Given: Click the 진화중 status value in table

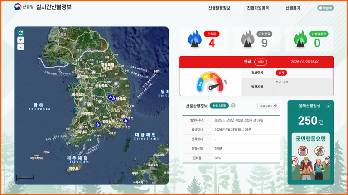Looking at the screenshot, I should 218,149.
